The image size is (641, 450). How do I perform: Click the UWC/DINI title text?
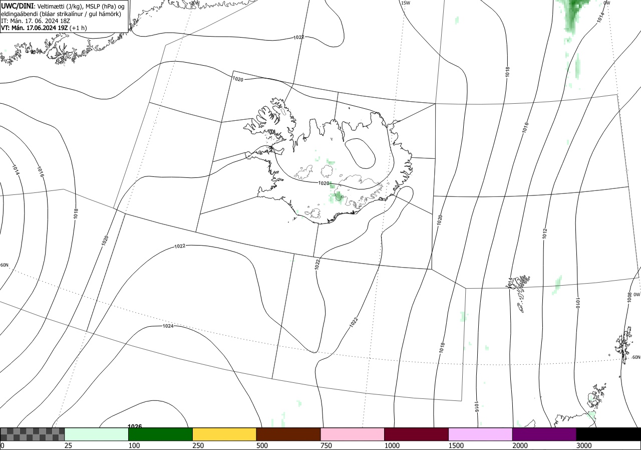(x=18, y=6)
